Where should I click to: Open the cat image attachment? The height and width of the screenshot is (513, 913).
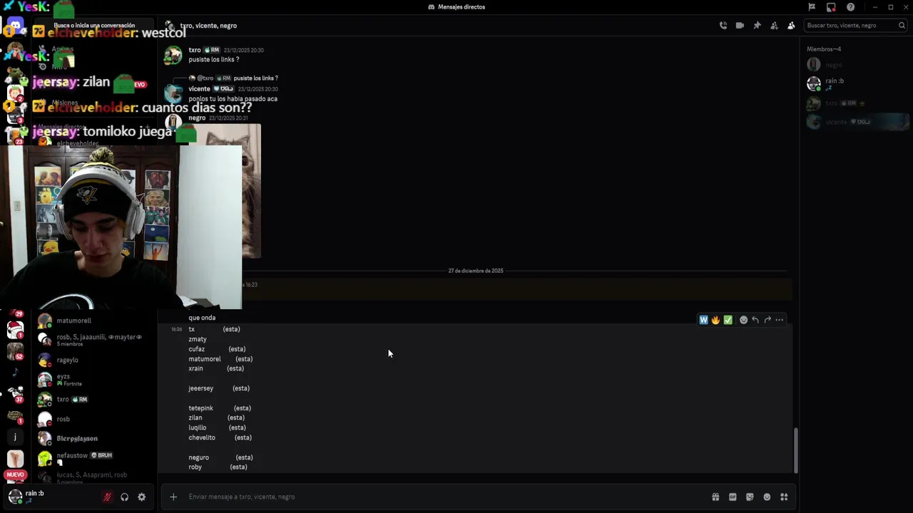251,191
